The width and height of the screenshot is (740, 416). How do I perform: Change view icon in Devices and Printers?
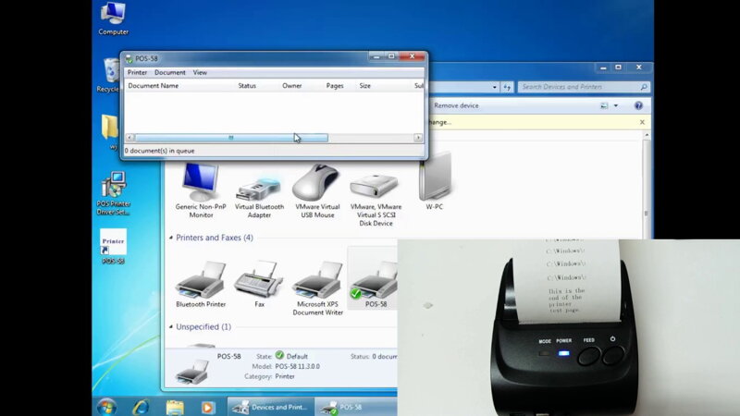coord(604,105)
